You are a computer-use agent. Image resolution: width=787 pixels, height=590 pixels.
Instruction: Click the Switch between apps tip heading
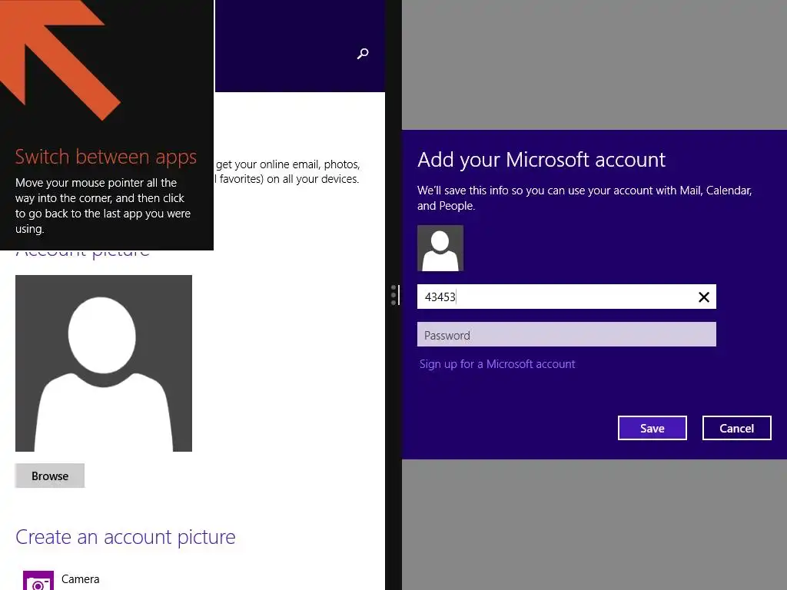(106, 157)
